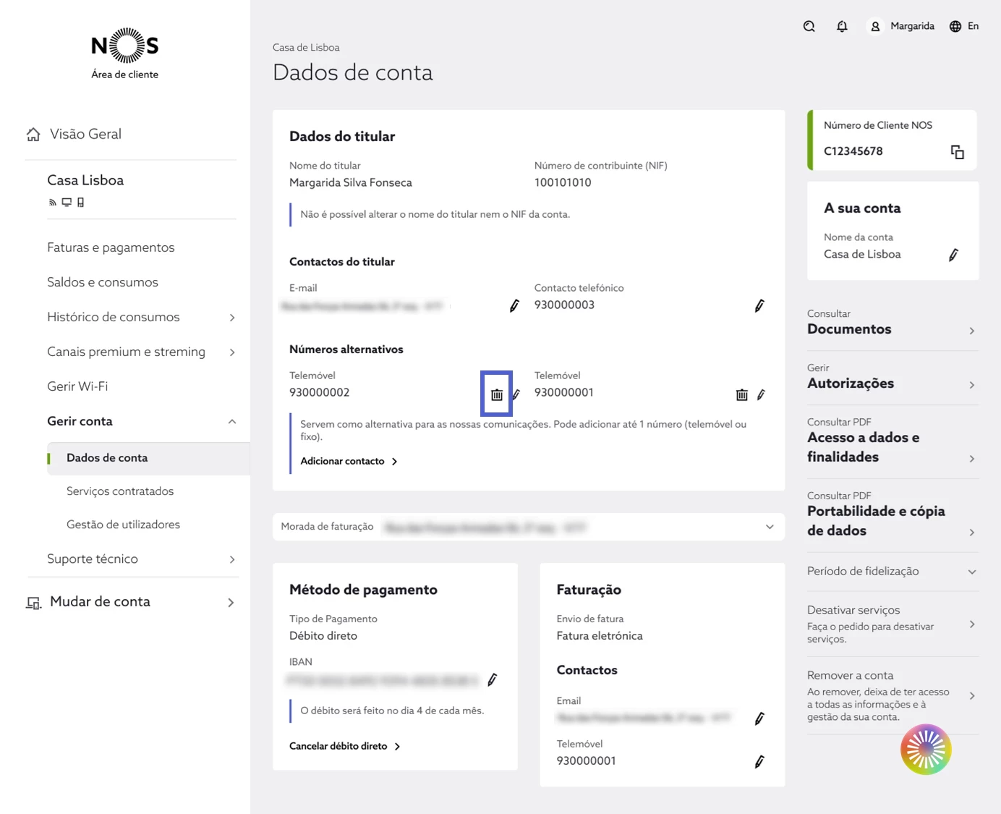Viewport: 1001px width, 814px height.
Task: Expand the Mudar de conta chevron
Action: click(x=231, y=602)
